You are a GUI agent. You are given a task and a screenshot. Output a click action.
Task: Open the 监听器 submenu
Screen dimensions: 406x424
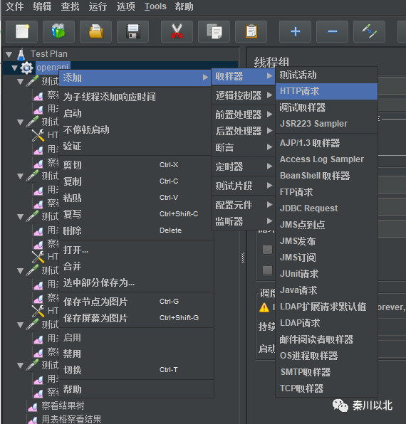[x=243, y=221]
